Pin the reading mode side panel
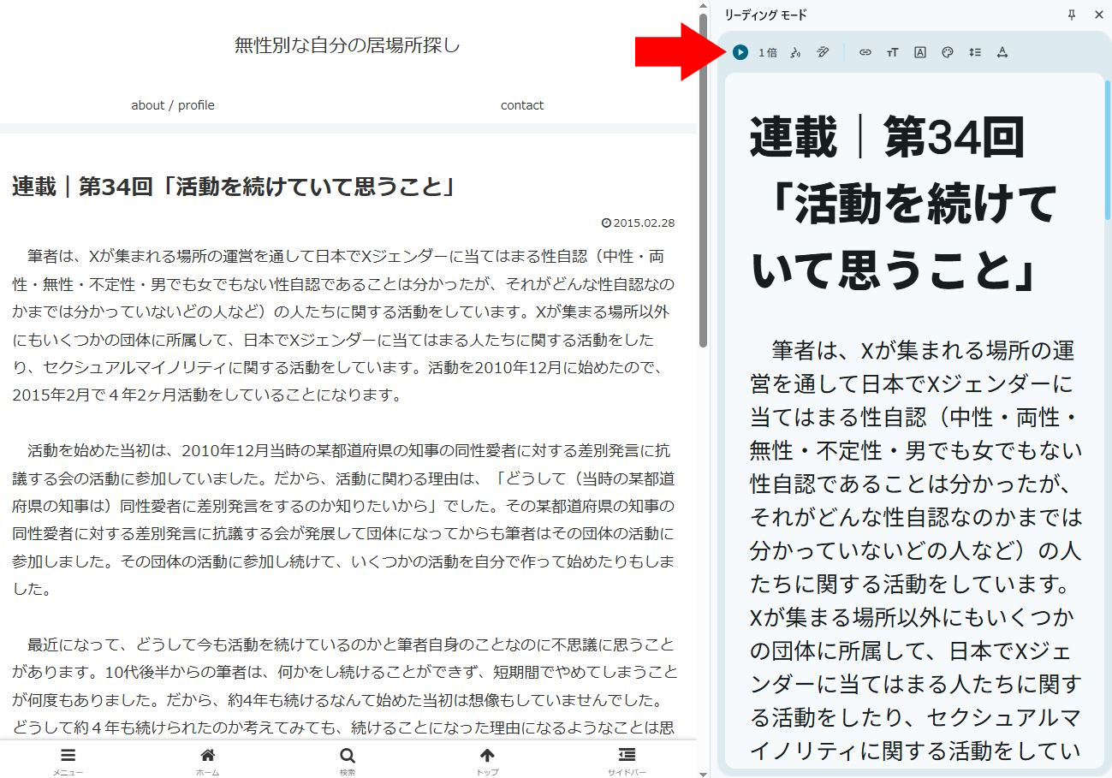Screen dimensions: 1112x778 tap(1072, 15)
